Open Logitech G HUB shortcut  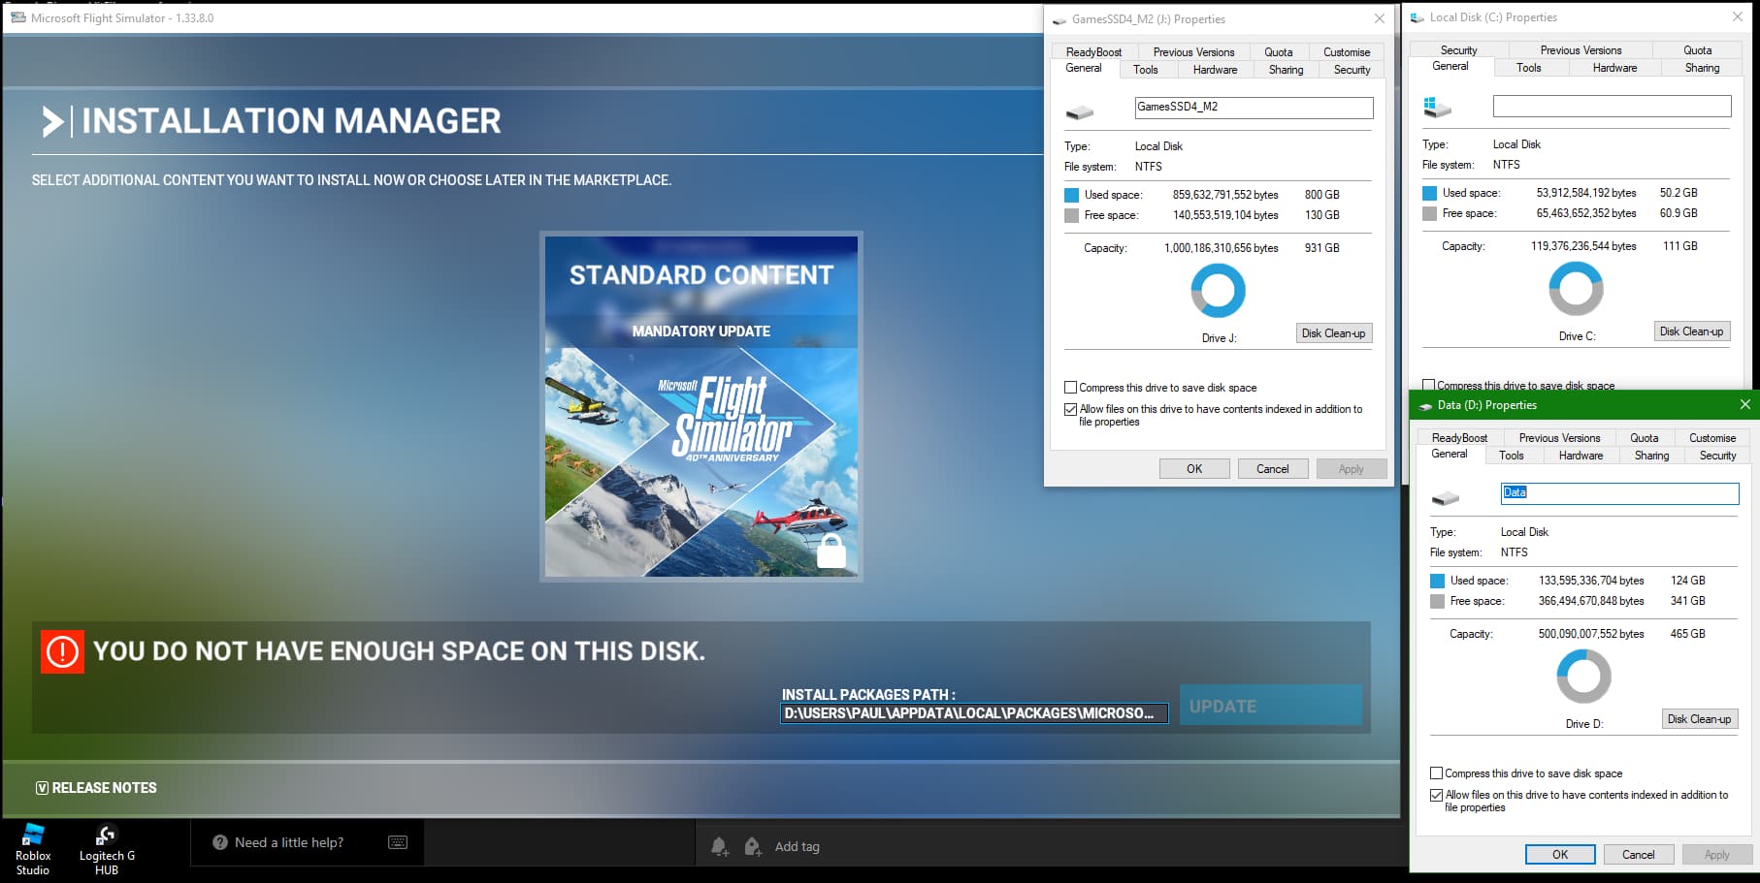tap(107, 848)
